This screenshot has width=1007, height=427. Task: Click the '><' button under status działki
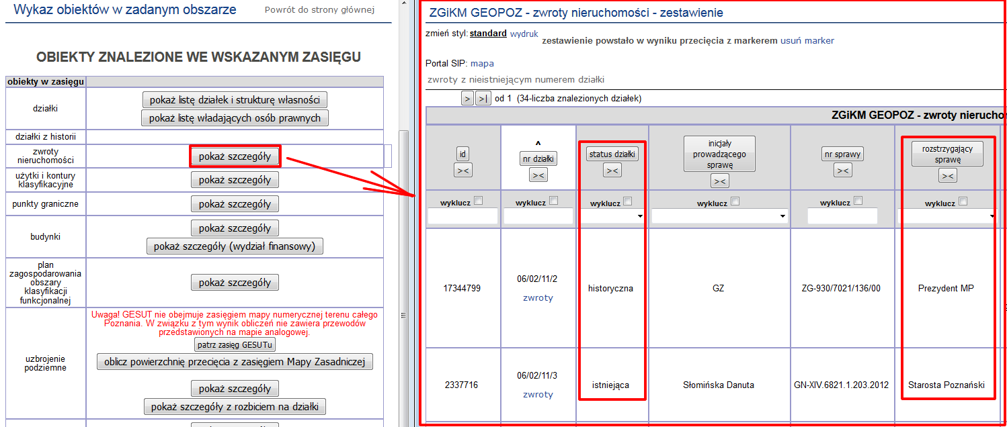pos(612,171)
